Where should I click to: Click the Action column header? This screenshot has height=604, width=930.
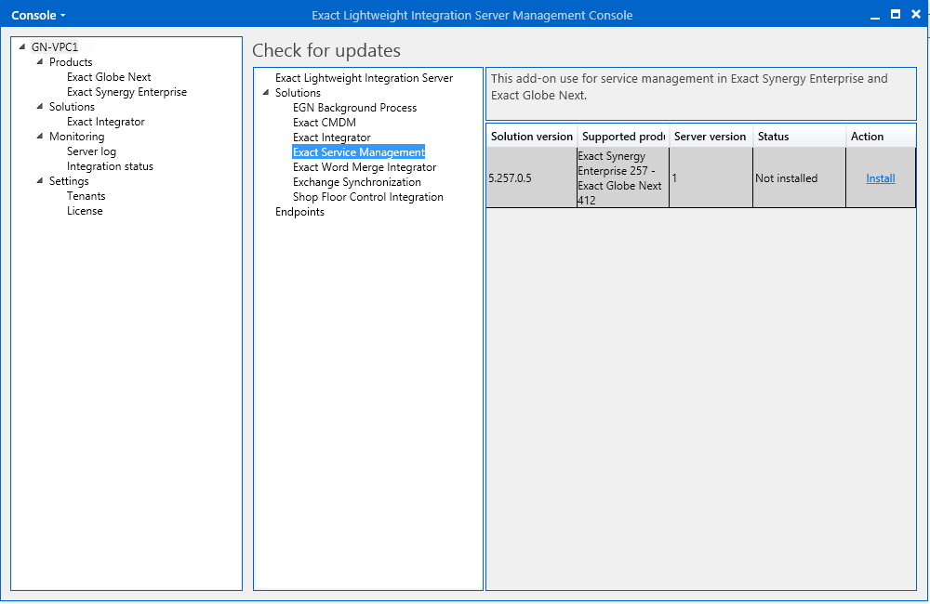[x=881, y=137]
